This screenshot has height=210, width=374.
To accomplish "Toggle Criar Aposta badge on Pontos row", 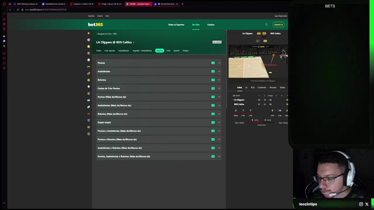I will pos(213,63).
